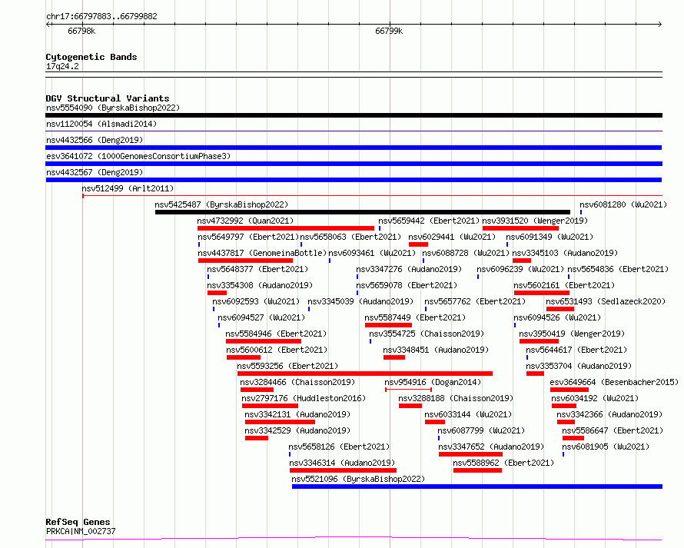Open nsv3342529 (Audano2019) label
The height and width of the screenshot is (548, 684).
297,430
